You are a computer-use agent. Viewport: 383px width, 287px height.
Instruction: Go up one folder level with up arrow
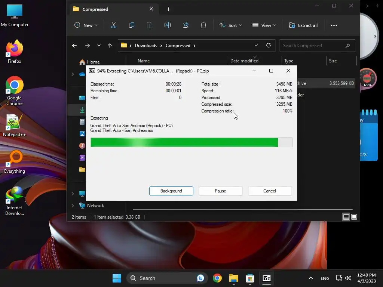tap(110, 45)
